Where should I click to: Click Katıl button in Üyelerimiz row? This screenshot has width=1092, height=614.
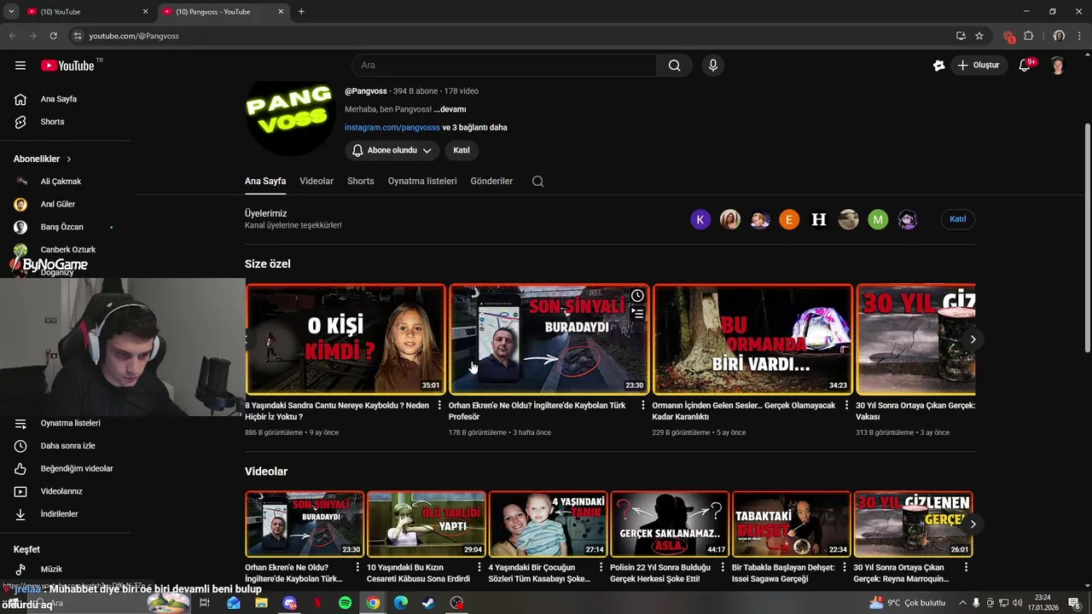[958, 219]
